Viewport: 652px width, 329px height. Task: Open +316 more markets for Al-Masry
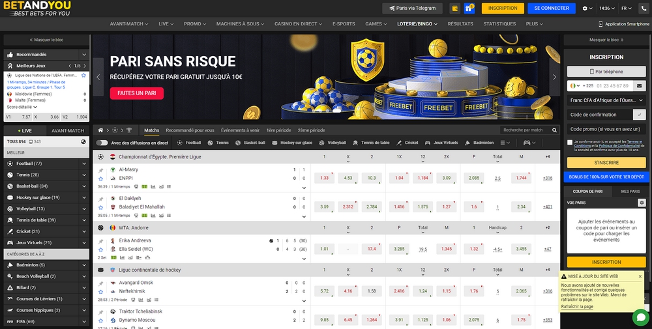point(548,179)
